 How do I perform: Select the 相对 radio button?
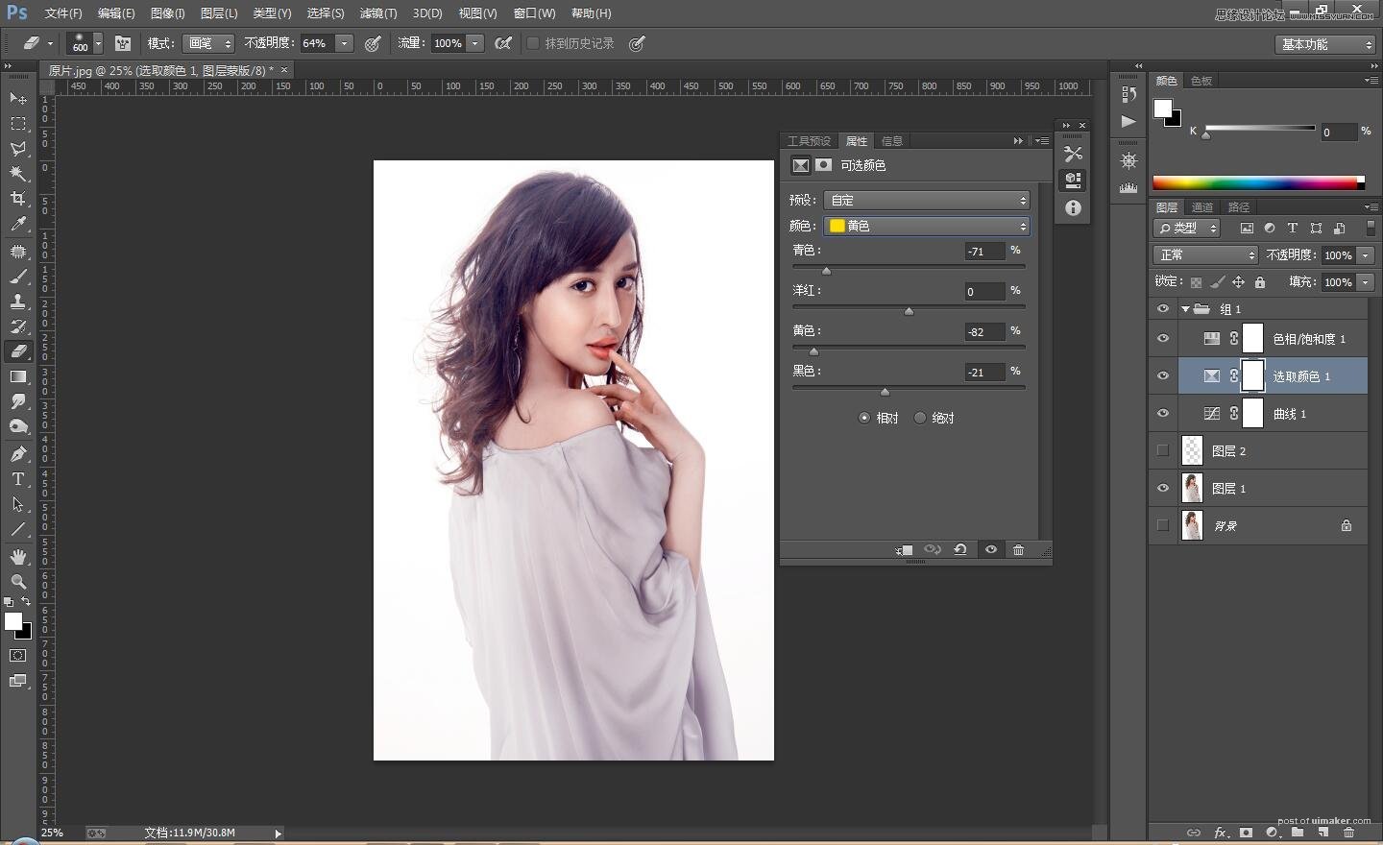coord(864,418)
